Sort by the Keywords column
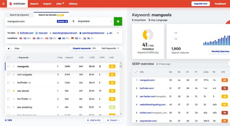 coord(23,58)
